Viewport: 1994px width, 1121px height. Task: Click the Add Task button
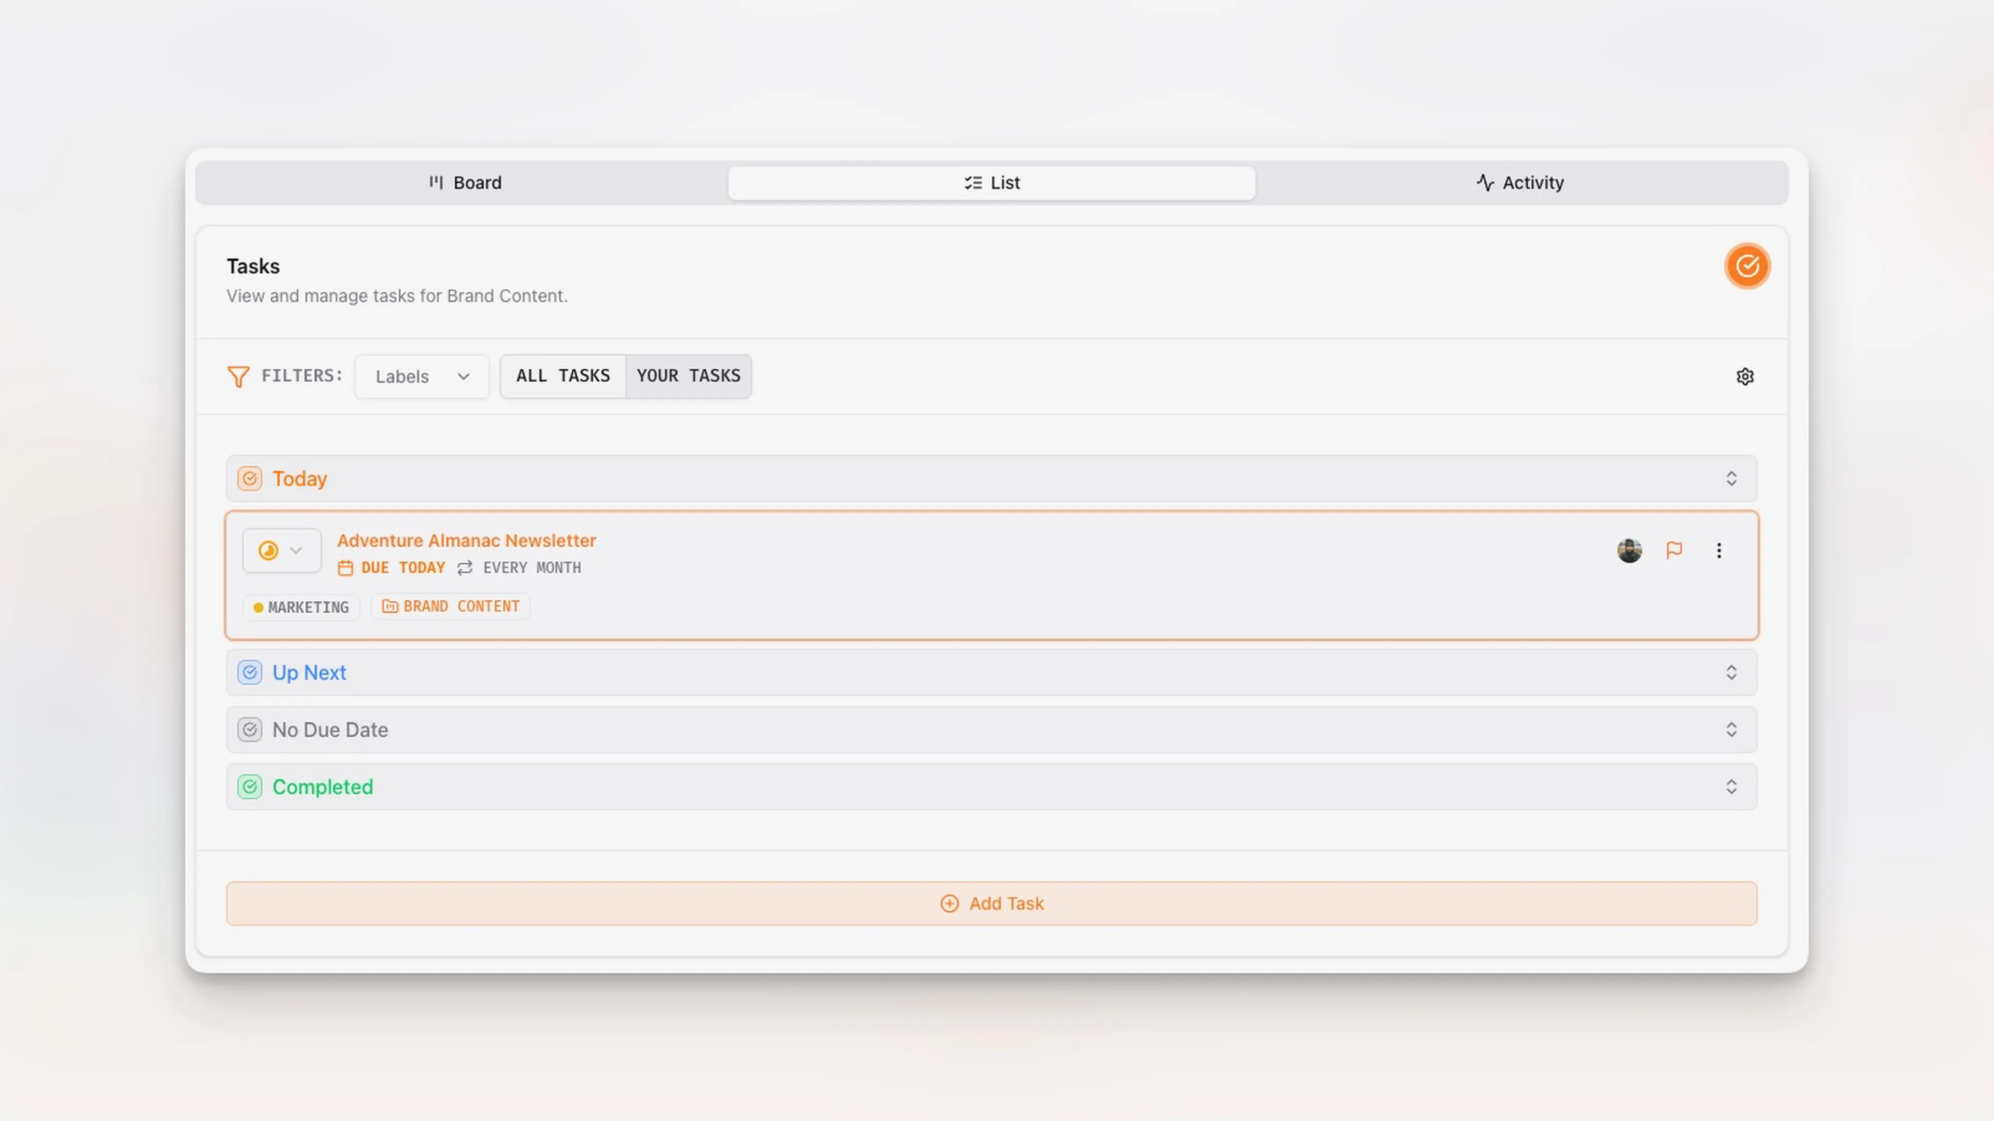pyautogui.click(x=992, y=903)
